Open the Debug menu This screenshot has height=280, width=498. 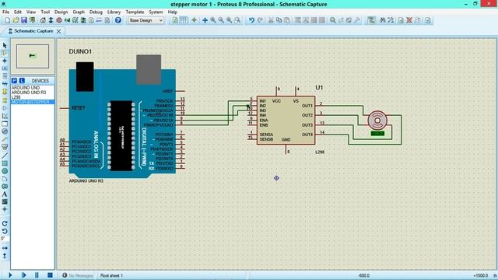[96, 12]
